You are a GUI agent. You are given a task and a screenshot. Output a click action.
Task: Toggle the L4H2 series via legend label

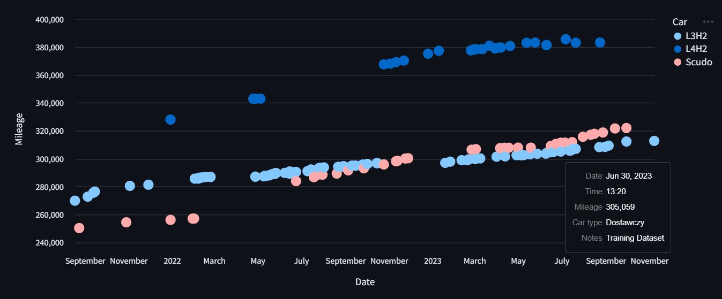[696, 49]
